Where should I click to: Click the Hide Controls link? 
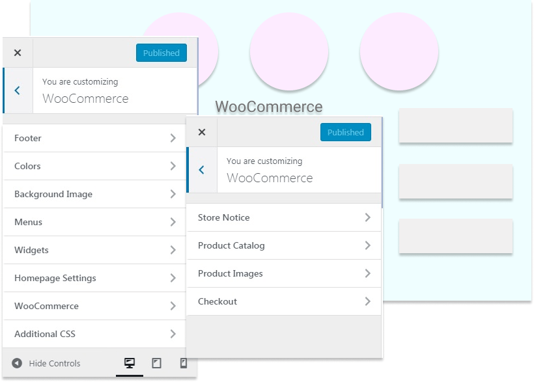pyautogui.click(x=55, y=363)
